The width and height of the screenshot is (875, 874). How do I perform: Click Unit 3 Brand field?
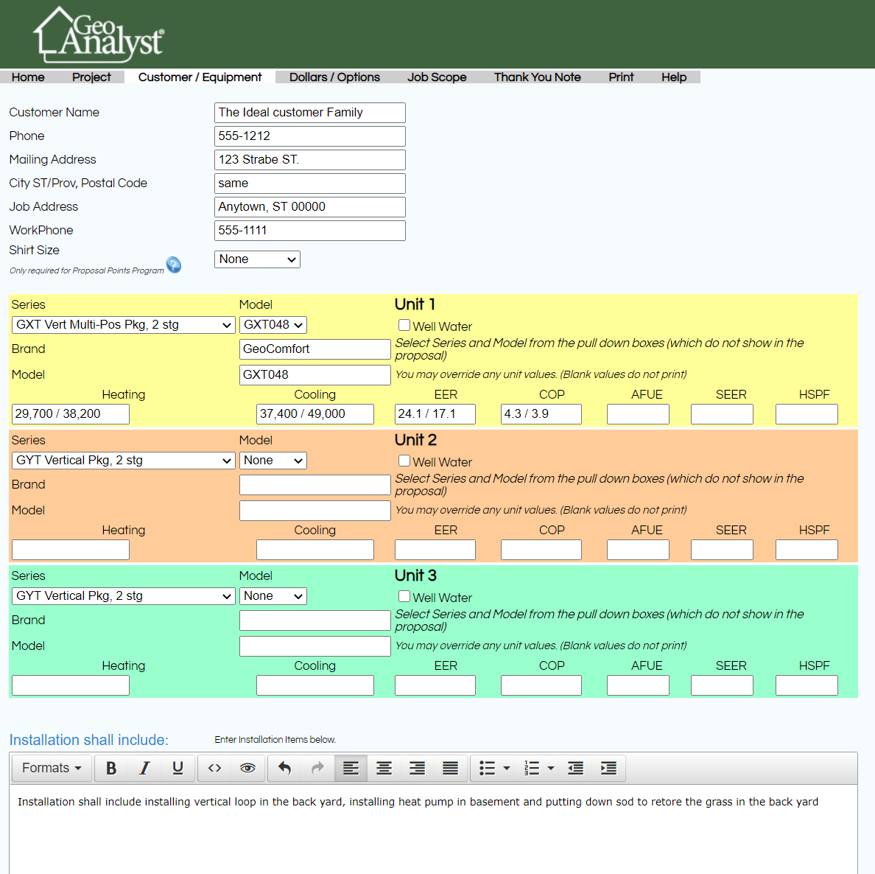point(314,620)
